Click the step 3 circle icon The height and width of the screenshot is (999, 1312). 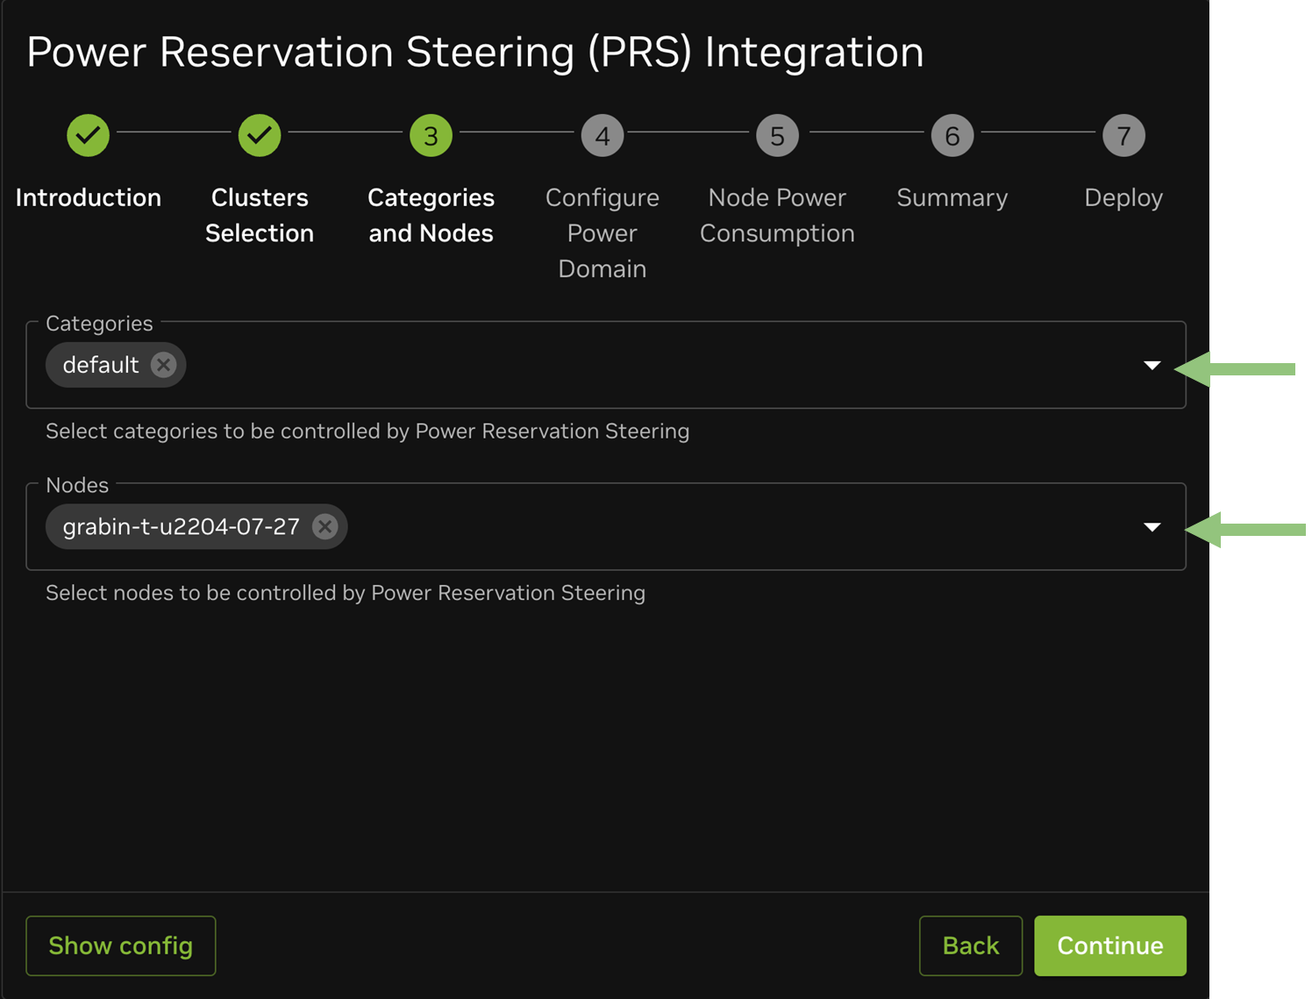(x=431, y=136)
